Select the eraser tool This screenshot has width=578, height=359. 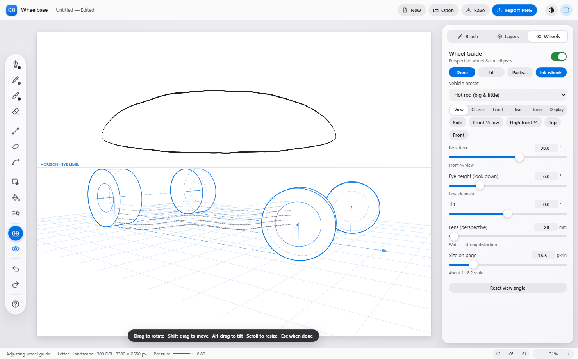tap(16, 111)
